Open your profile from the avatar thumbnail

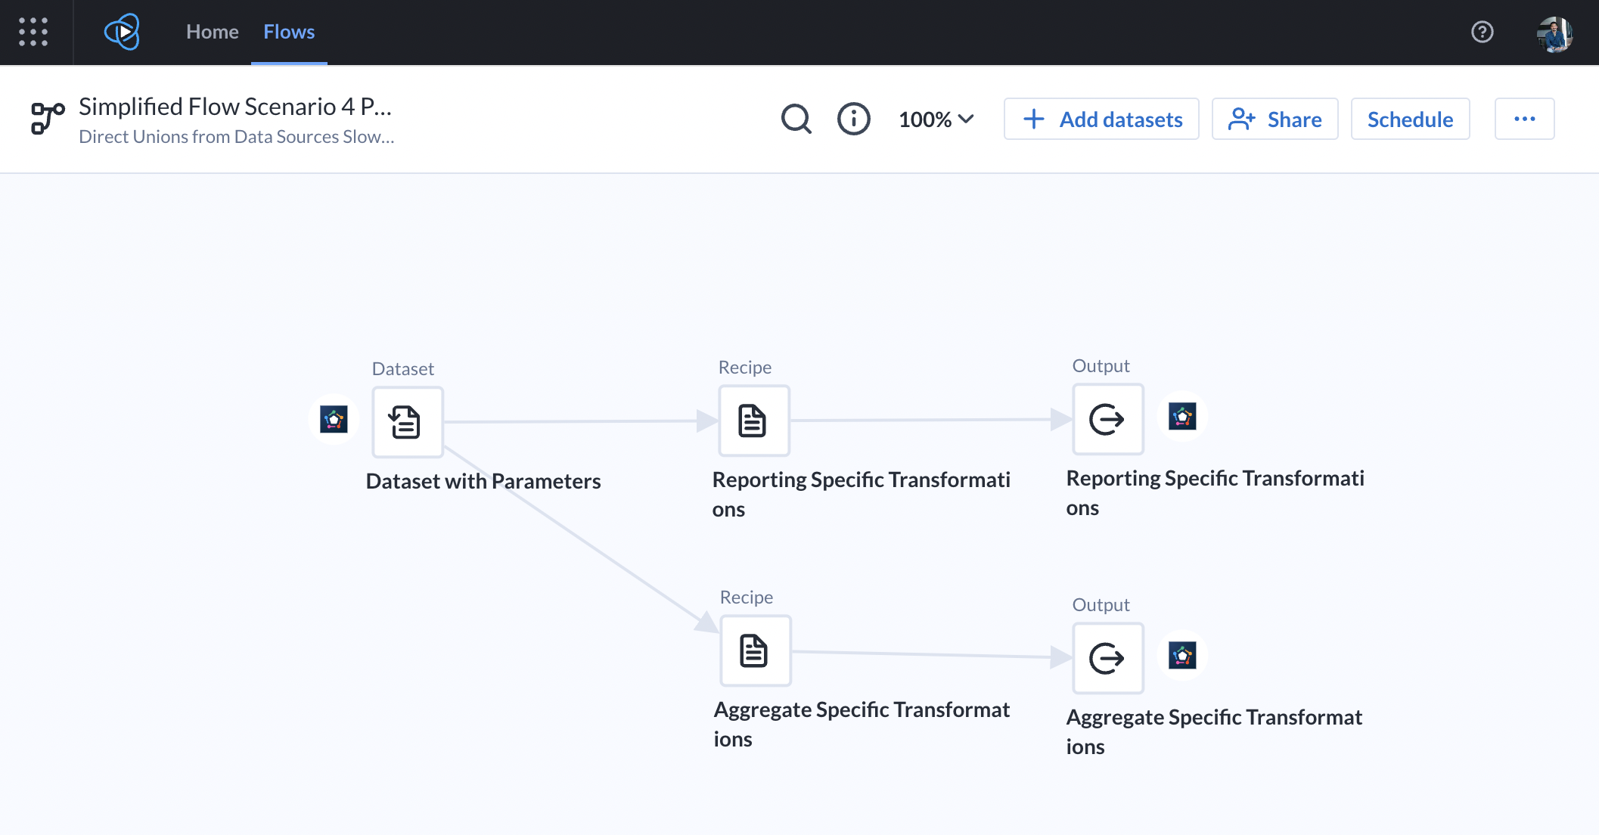[1554, 32]
